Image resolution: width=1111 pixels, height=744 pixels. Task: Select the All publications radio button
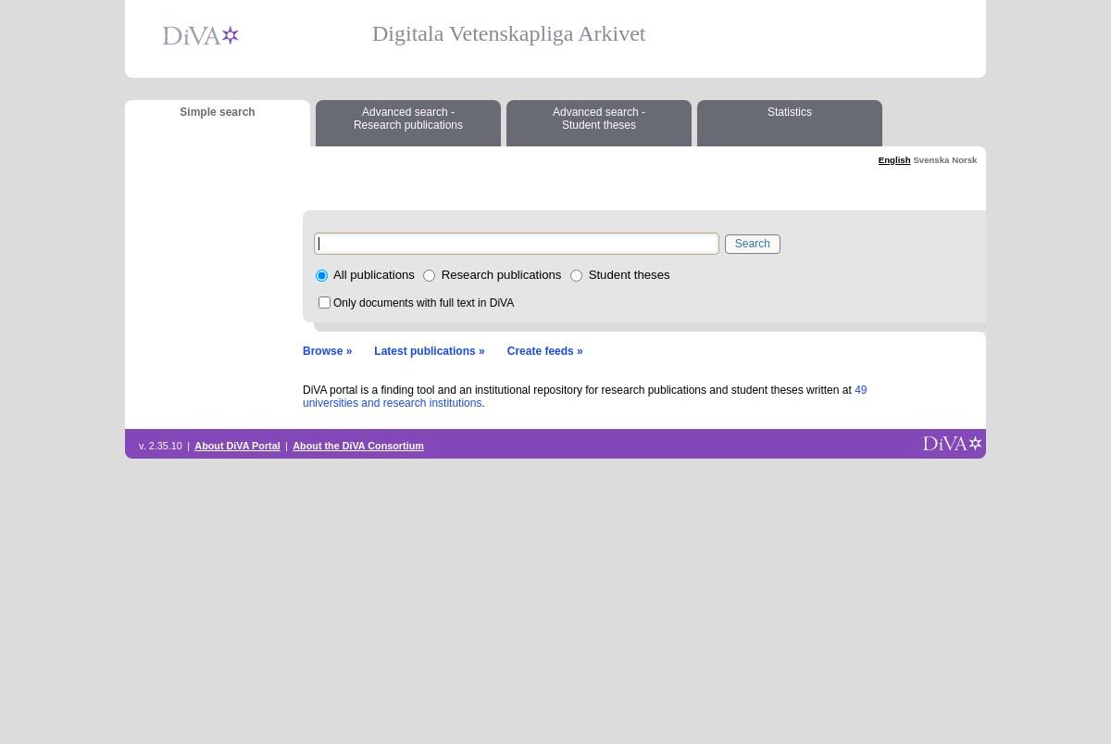tap(321, 275)
